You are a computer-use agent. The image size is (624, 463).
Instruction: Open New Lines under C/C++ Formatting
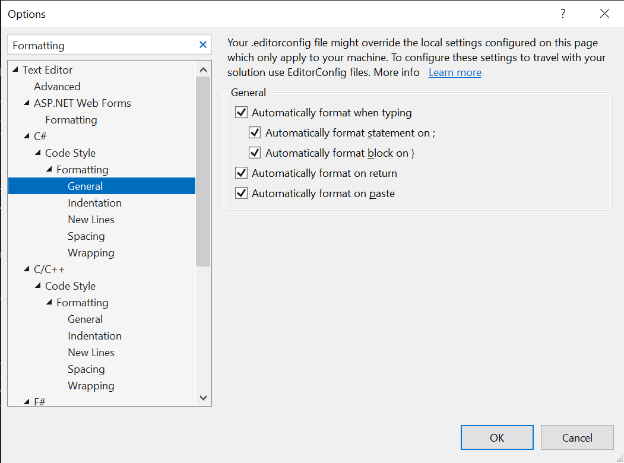point(91,353)
